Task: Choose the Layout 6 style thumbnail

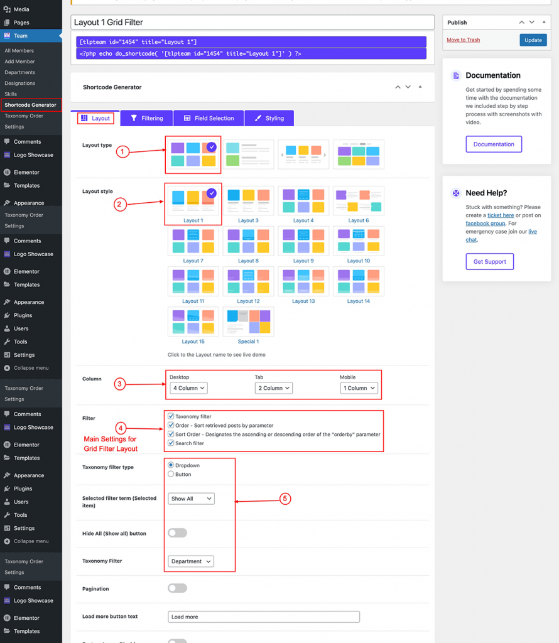Action: pos(359,200)
